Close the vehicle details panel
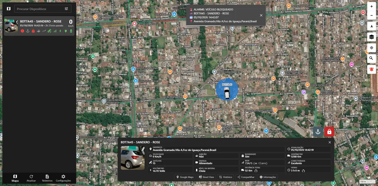The height and width of the screenshot is (186, 378). (x=330, y=142)
